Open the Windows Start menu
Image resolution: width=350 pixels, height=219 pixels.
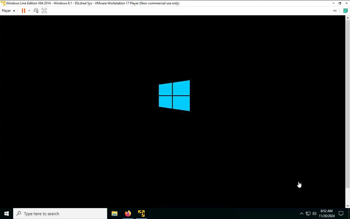(x=7, y=214)
